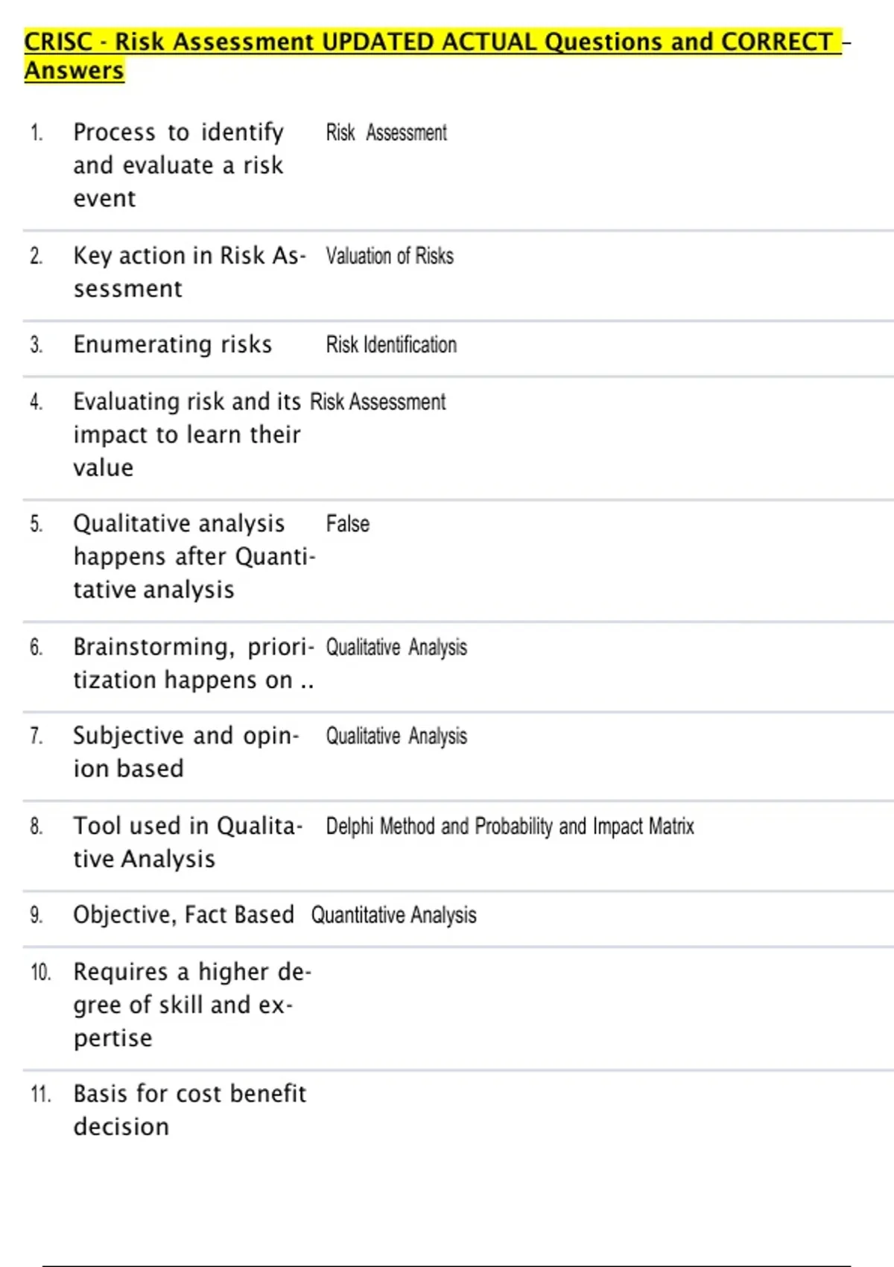Click "Qualitative Analysis" answer for question 7

coord(396,736)
